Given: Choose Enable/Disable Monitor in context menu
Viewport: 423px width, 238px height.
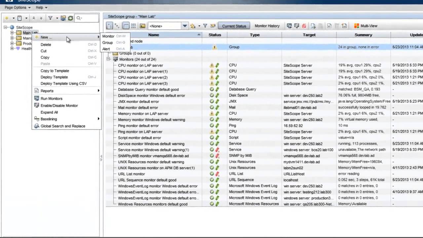Looking at the screenshot, I should pos(66,105).
